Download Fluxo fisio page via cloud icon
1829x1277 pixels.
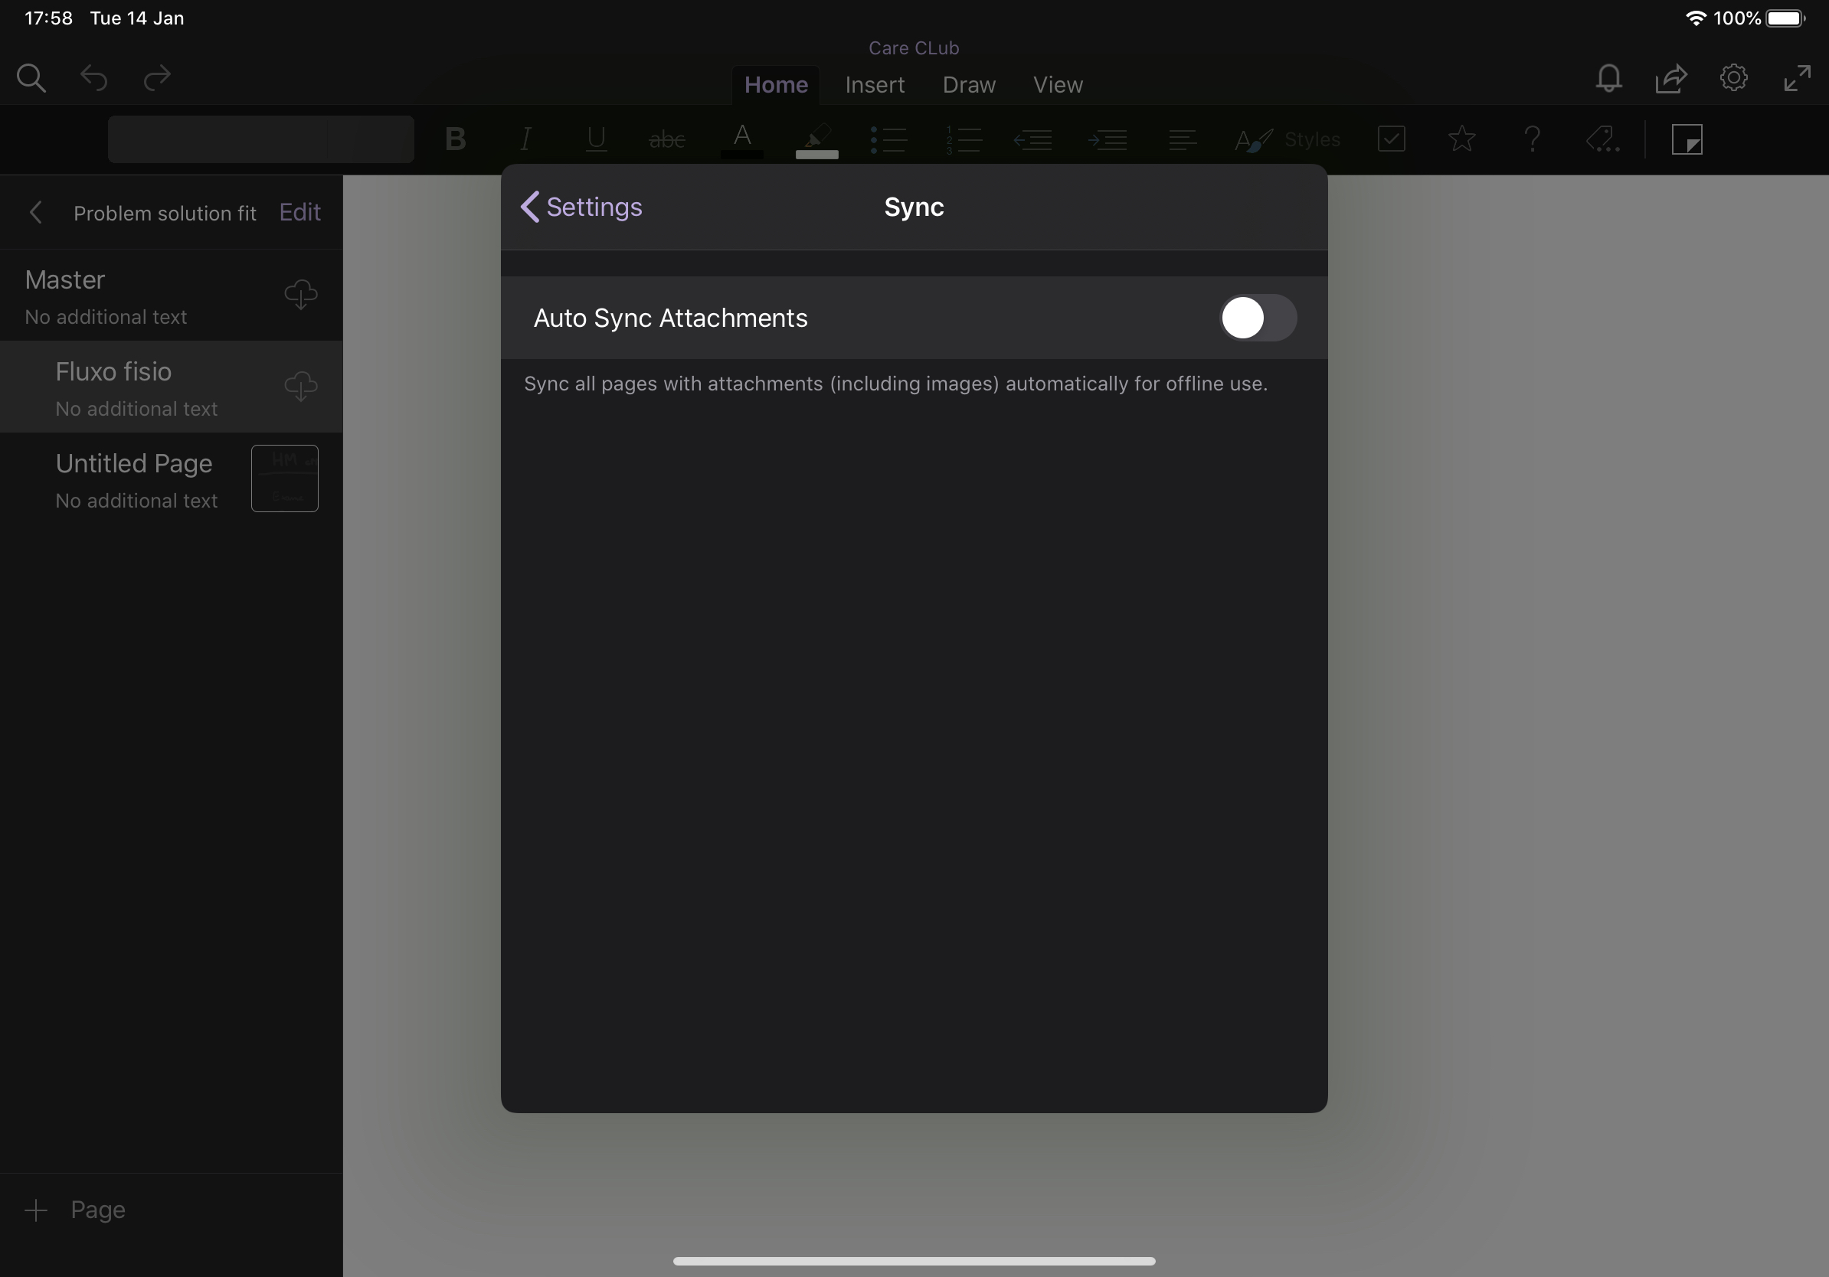(x=301, y=386)
